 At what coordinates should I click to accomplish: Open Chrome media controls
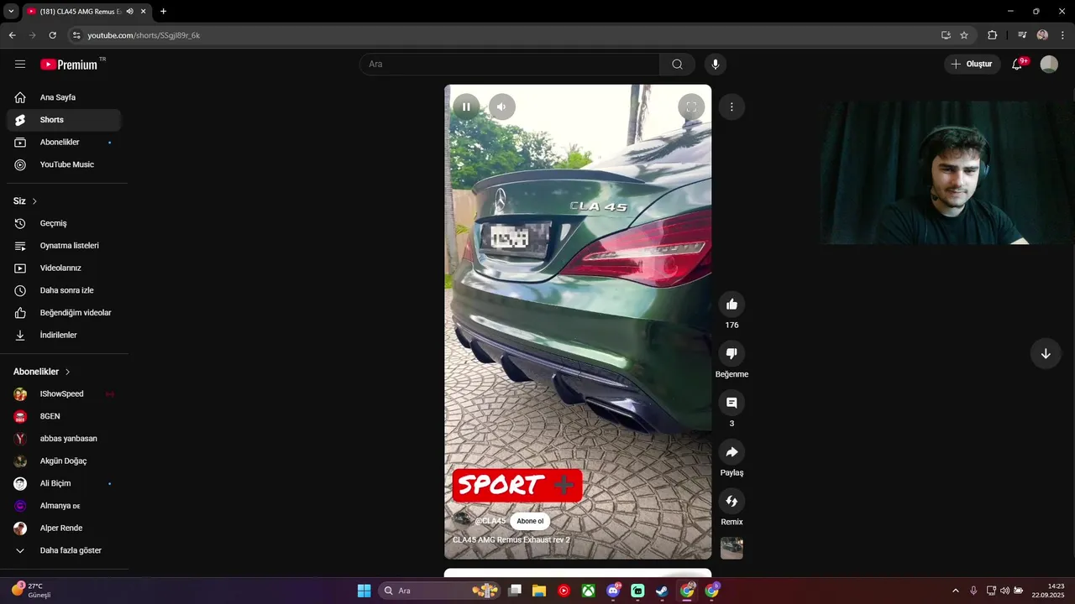click(1022, 35)
